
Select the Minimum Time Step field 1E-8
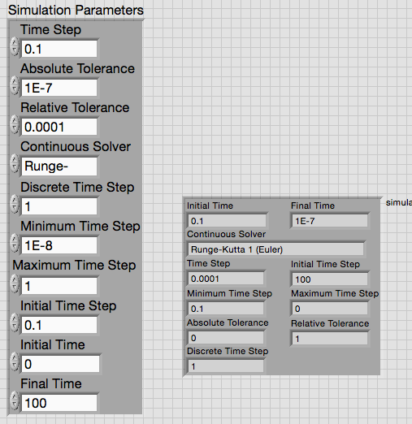[59, 245]
